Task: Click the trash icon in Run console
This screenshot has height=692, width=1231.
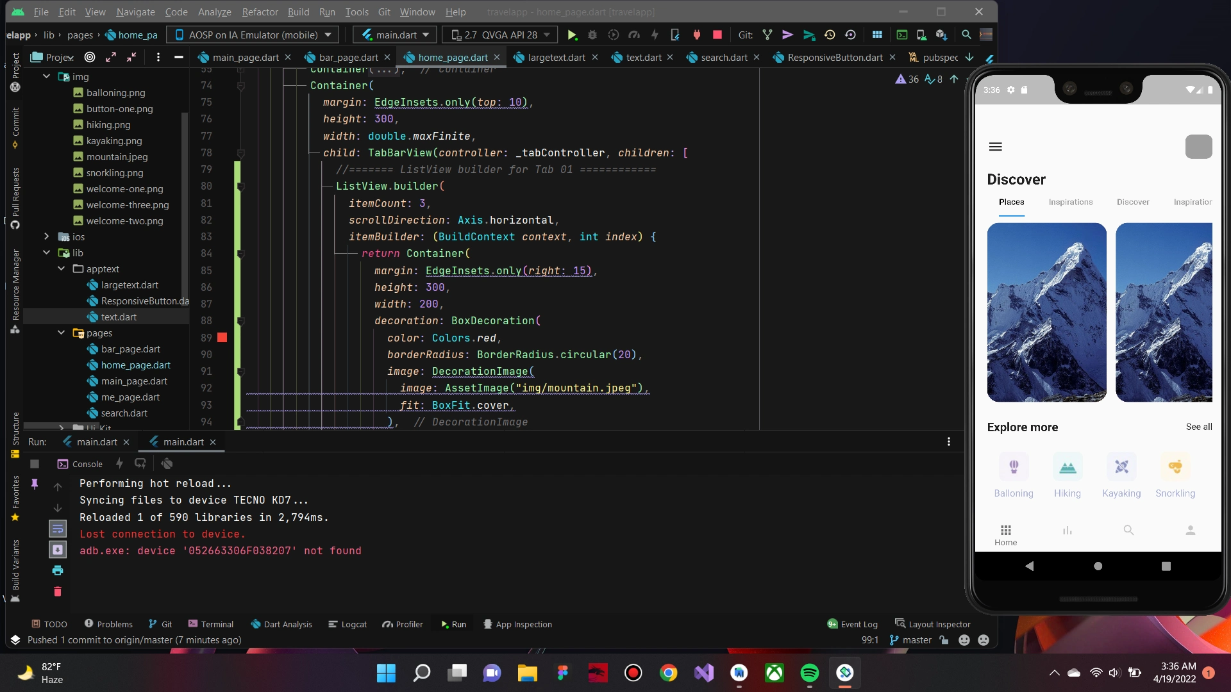Action: (x=58, y=591)
